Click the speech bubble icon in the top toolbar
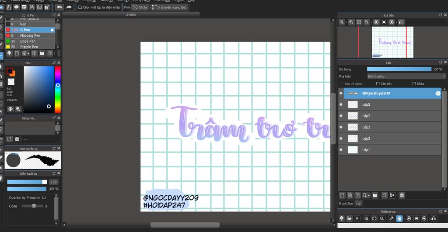The width and height of the screenshot is (448, 232). [17, 7]
